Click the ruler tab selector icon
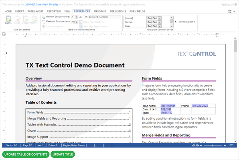This screenshot has height=160, width=239. coord(4,34)
